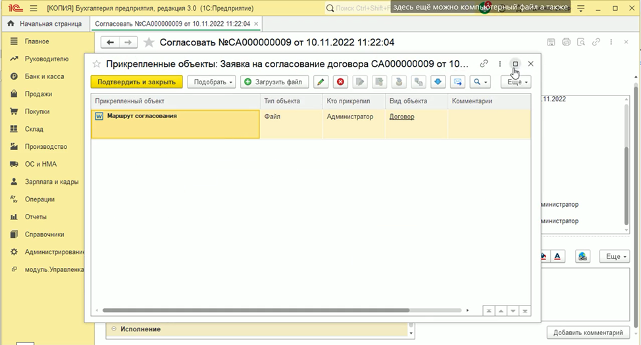Click Подтвердить и закрыть button

point(136,82)
